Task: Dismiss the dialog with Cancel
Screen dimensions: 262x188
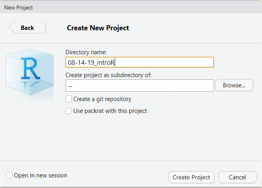Action: pyautogui.click(x=237, y=177)
